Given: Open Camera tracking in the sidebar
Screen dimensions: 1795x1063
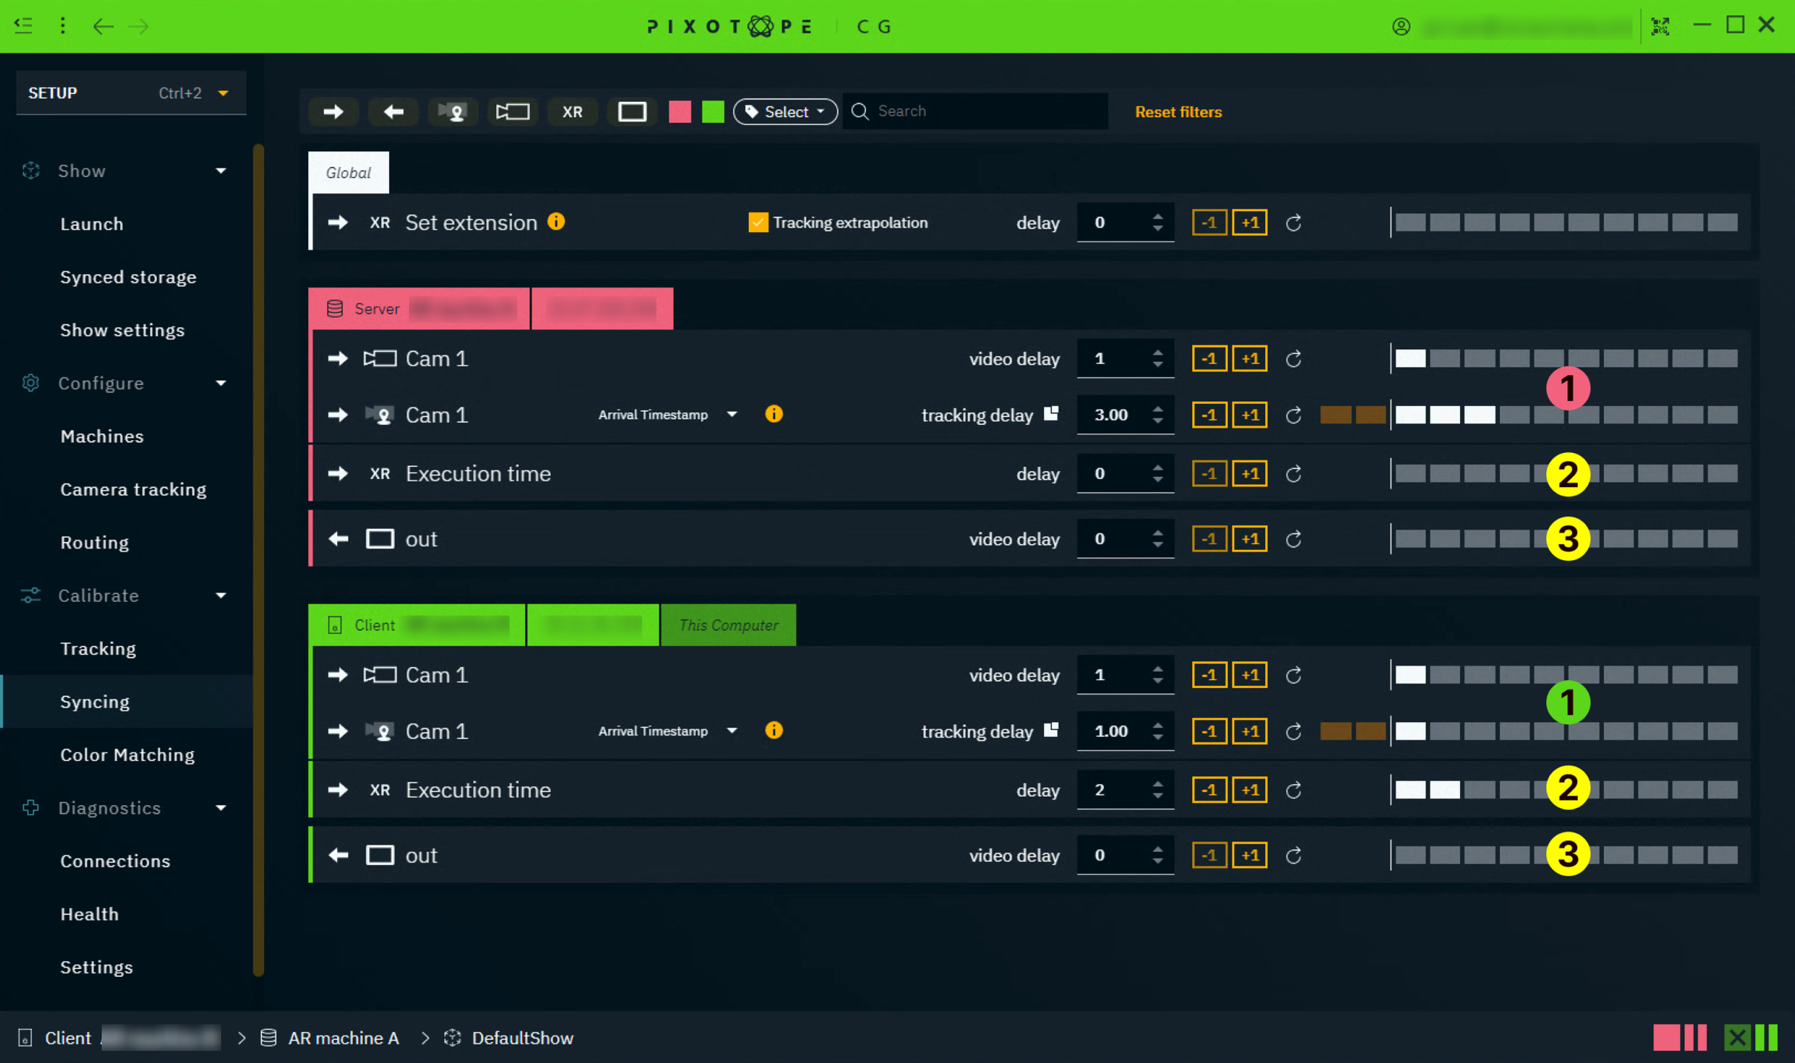Looking at the screenshot, I should (133, 490).
